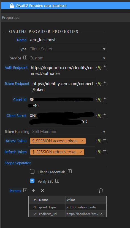
Task: Delete params using the trash icon
Action: pos(101,191)
